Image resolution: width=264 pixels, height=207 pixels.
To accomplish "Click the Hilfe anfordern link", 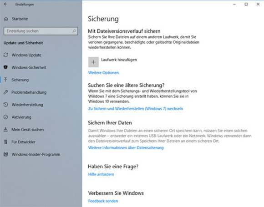I will [x=101, y=174].
